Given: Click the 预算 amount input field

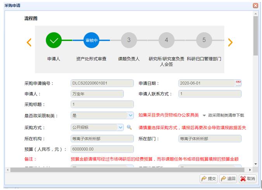Looking at the screenshot, I should [102, 149].
